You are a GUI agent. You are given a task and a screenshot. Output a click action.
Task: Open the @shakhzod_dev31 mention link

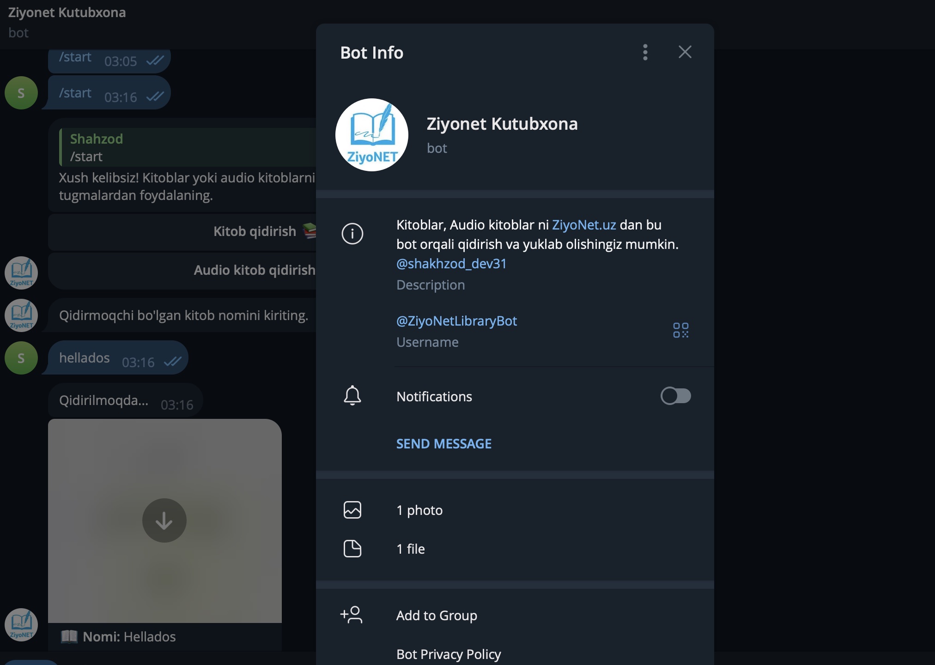click(451, 264)
